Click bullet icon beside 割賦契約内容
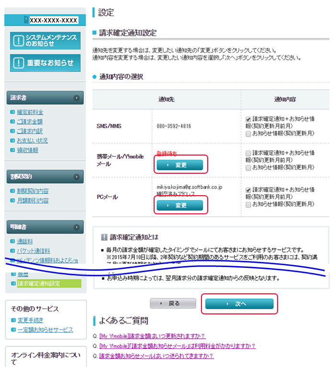335x367 pixels. tap(12, 191)
